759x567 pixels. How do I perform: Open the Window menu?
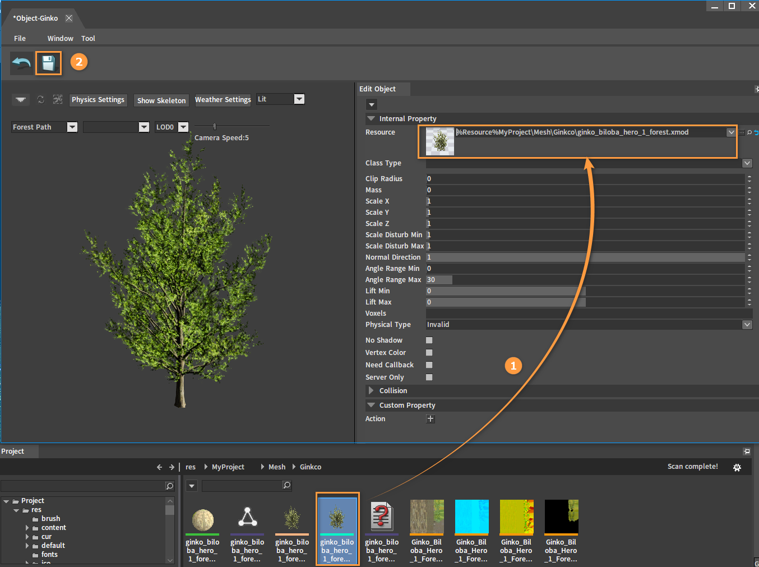pos(60,39)
